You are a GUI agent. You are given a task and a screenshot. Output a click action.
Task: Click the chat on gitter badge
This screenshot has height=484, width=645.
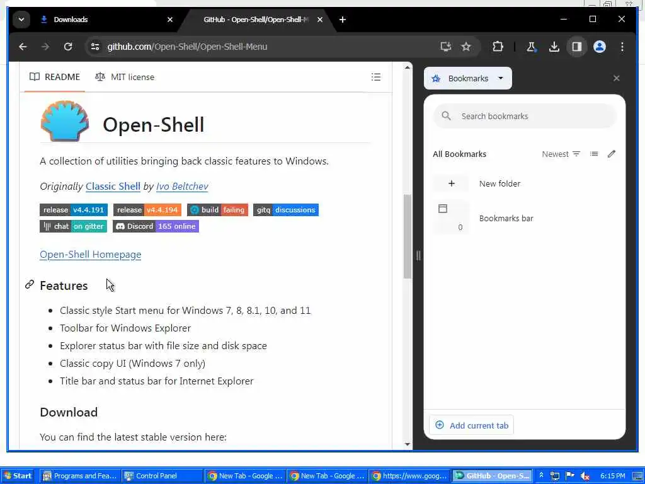coord(73,226)
